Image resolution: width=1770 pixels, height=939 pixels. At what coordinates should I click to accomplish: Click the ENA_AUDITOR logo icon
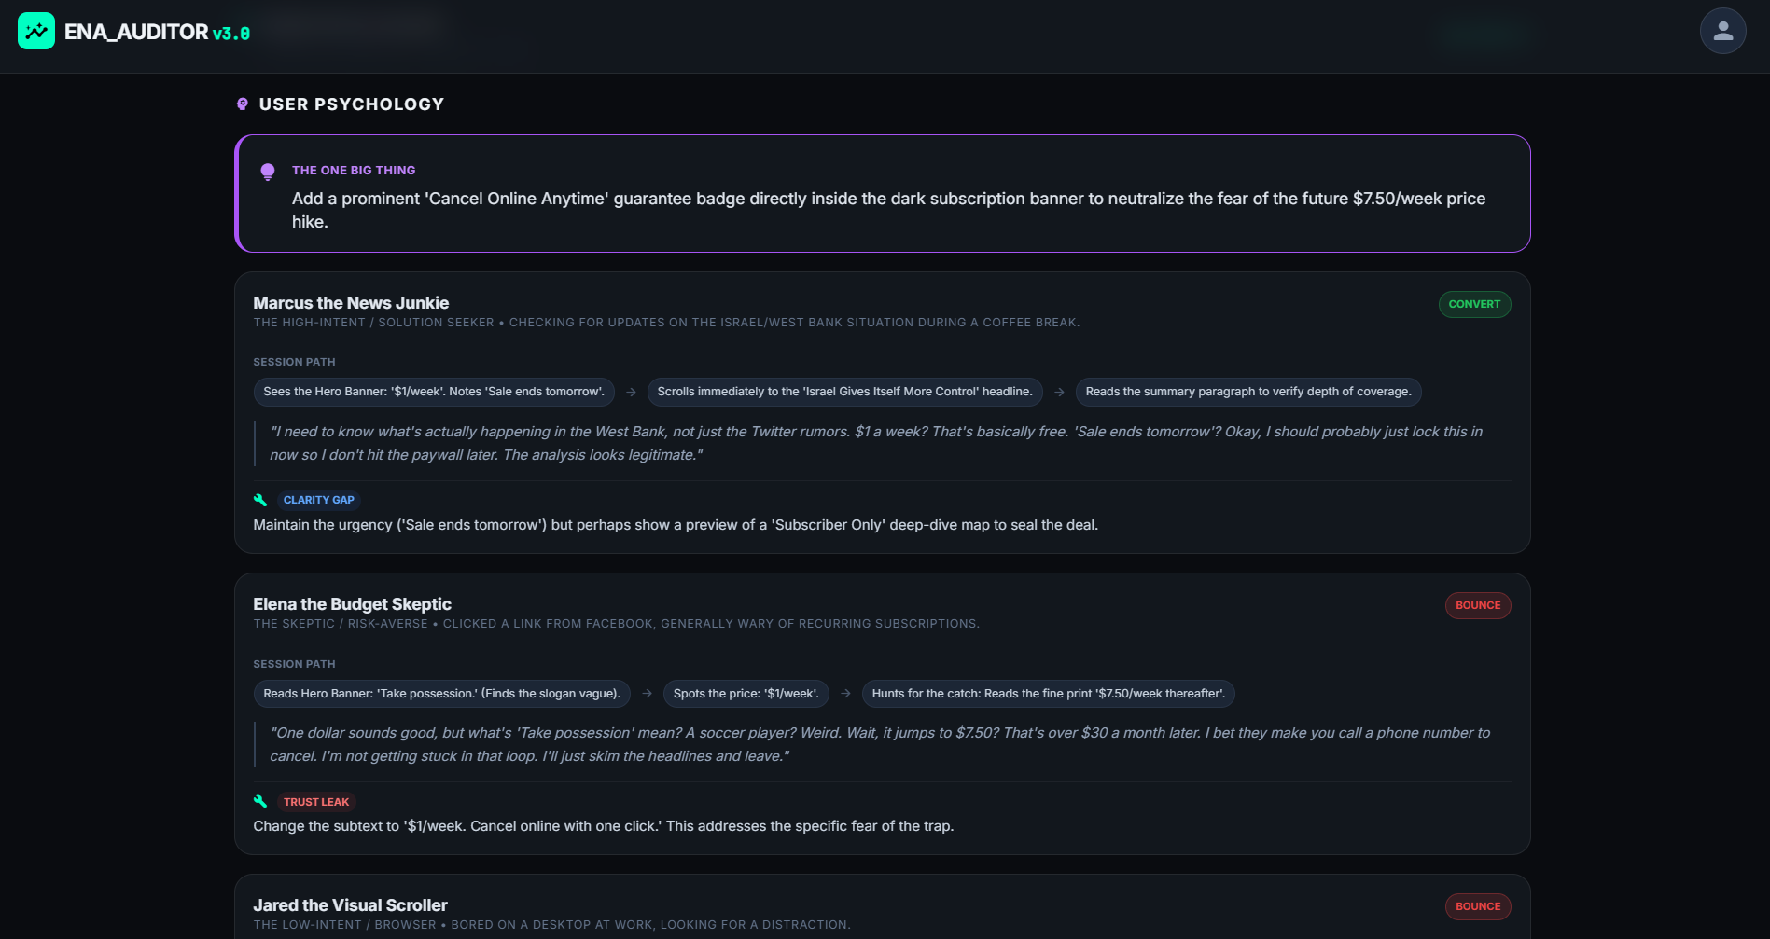[x=36, y=32]
